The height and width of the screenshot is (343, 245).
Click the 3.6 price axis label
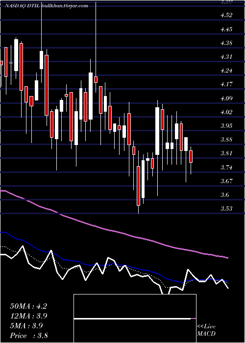click(225, 195)
